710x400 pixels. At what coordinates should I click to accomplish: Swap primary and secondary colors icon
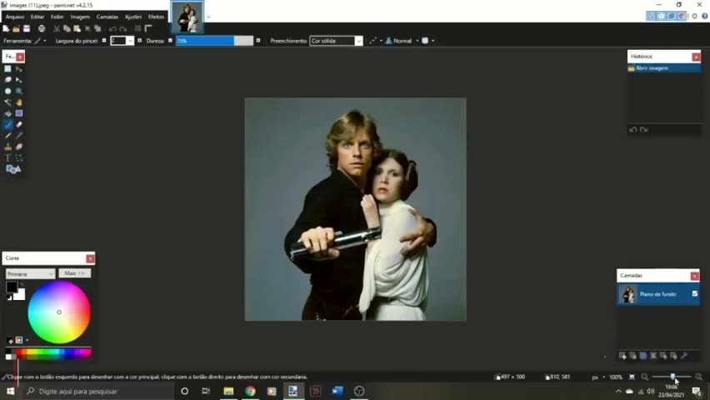pyautogui.click(x=22, y=285)
